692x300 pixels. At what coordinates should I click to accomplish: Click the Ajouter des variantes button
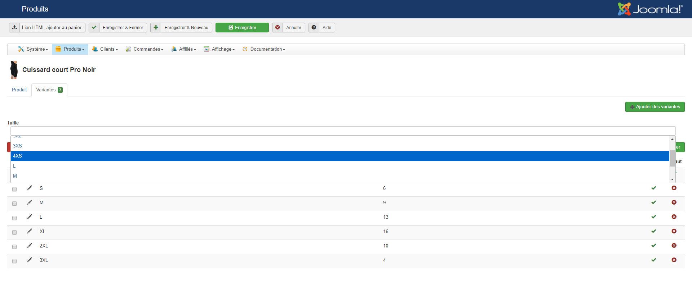pyautogui.click(x=655, y=107)
